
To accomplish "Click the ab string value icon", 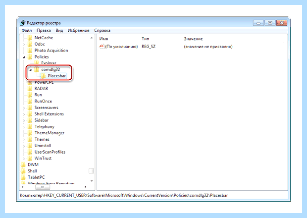I will point(102,47).
